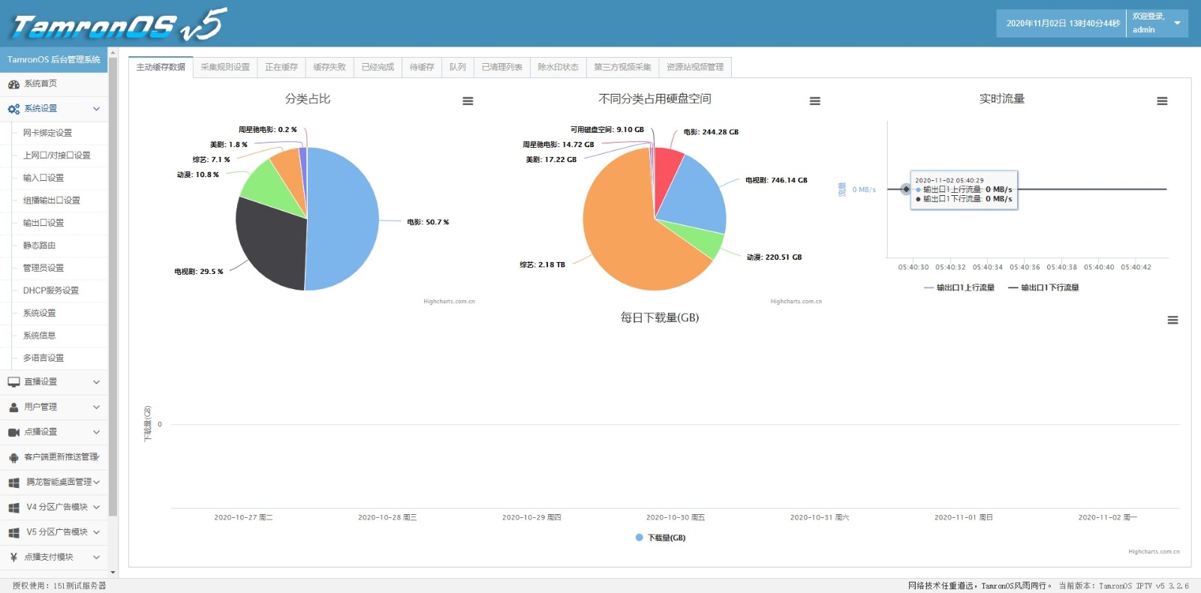
Task: Open the 系统首页 dashboard icon
Action: [14, 84]
